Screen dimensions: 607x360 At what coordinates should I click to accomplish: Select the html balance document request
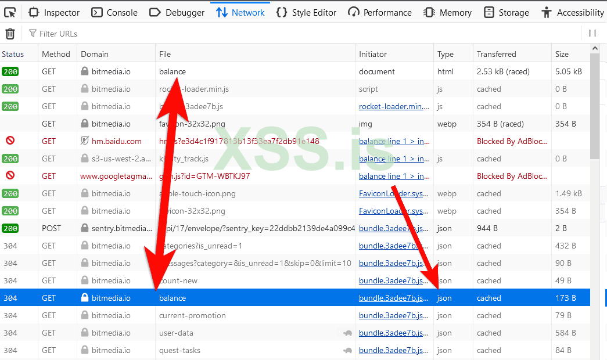point(295,71)
